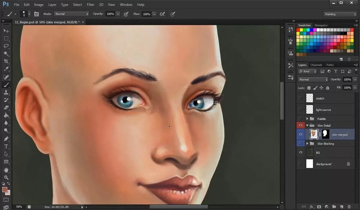Pick the Crop tool
The image size is (360, 210).
coord(6,61)
